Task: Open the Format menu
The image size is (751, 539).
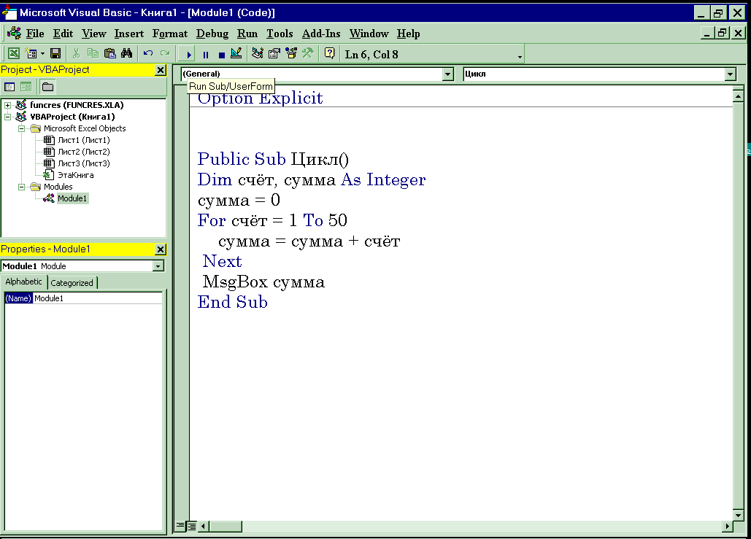Action: coord(170,34)
